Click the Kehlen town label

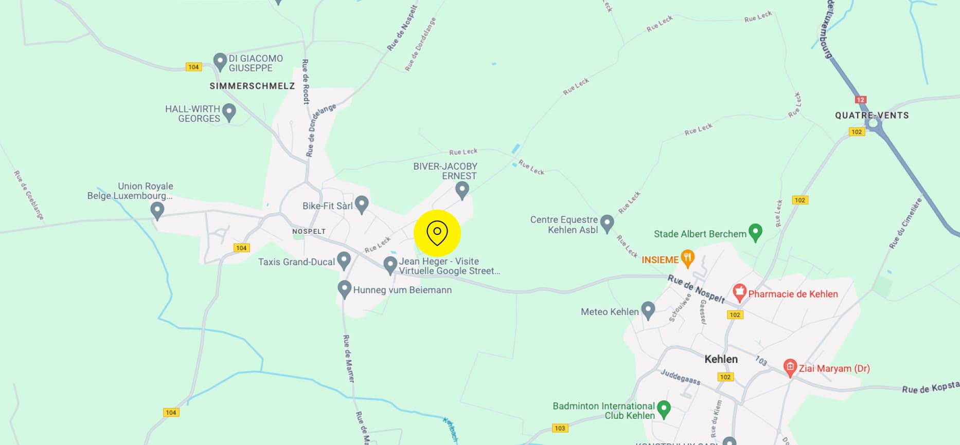(x=721, y=359)
